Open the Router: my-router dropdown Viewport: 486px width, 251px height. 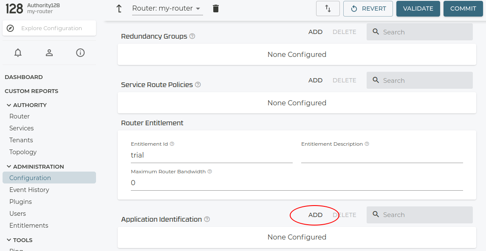click(x=167, y=8)
